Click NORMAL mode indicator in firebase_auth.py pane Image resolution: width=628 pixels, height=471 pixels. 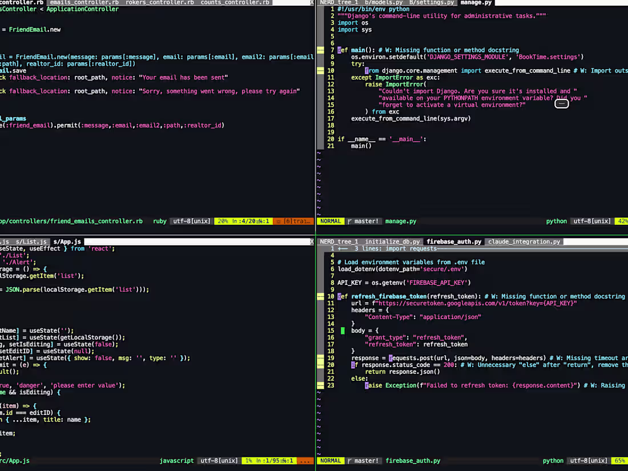pyautogui.click(x=331, y=461)
